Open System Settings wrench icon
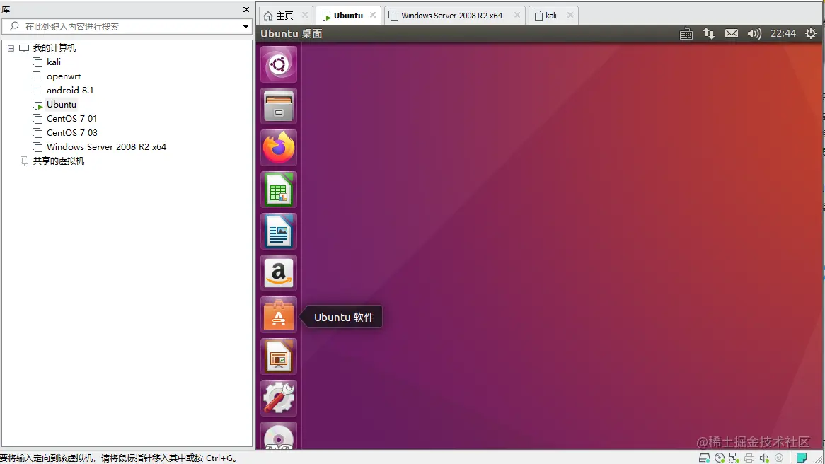 (279, 398)
